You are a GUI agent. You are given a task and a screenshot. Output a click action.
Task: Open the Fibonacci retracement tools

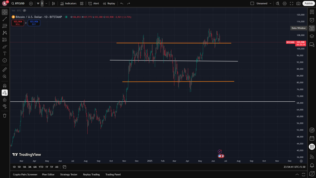[5, 26]
